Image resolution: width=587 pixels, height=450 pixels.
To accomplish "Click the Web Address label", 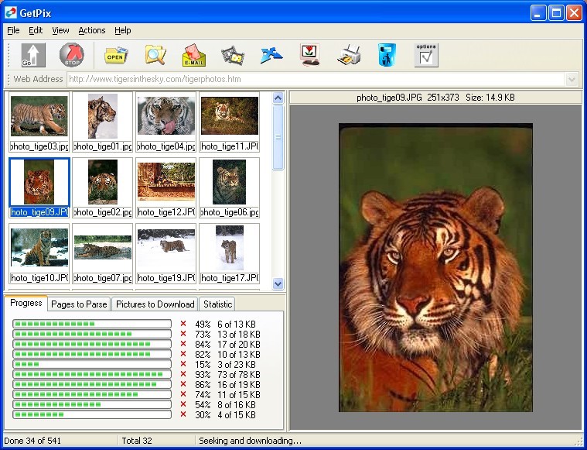I will click(38, 80).
